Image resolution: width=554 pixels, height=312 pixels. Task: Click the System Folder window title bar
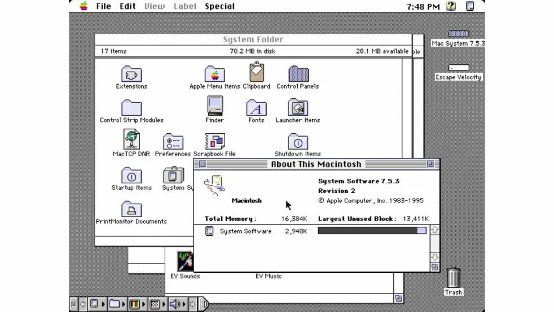point(253,39)
